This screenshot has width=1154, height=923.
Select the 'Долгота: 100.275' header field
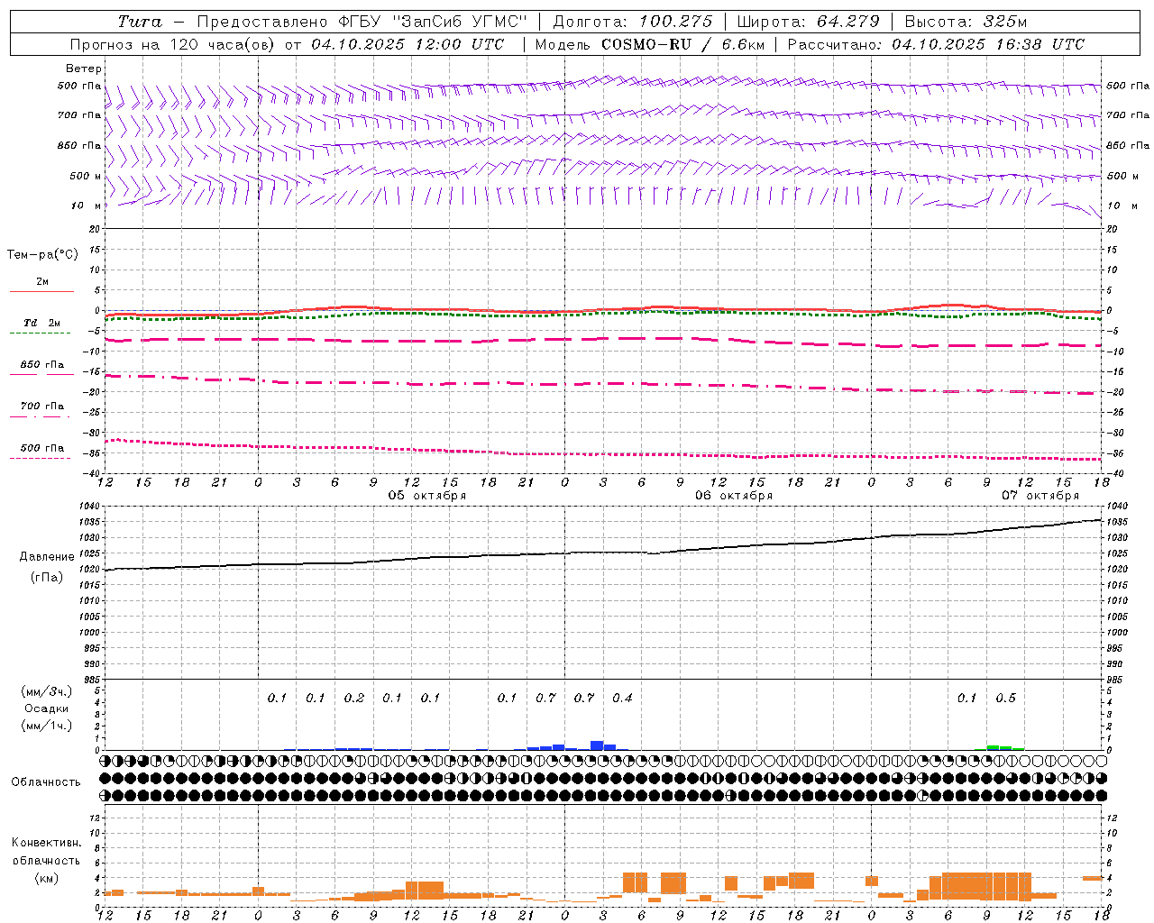(x=632, y=22)
